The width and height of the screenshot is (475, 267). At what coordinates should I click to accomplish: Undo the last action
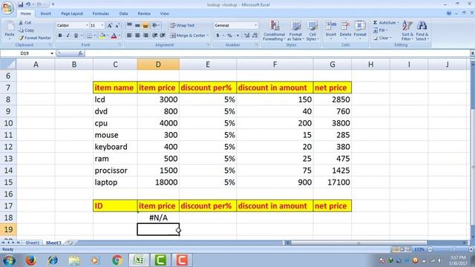click(28, 4)
